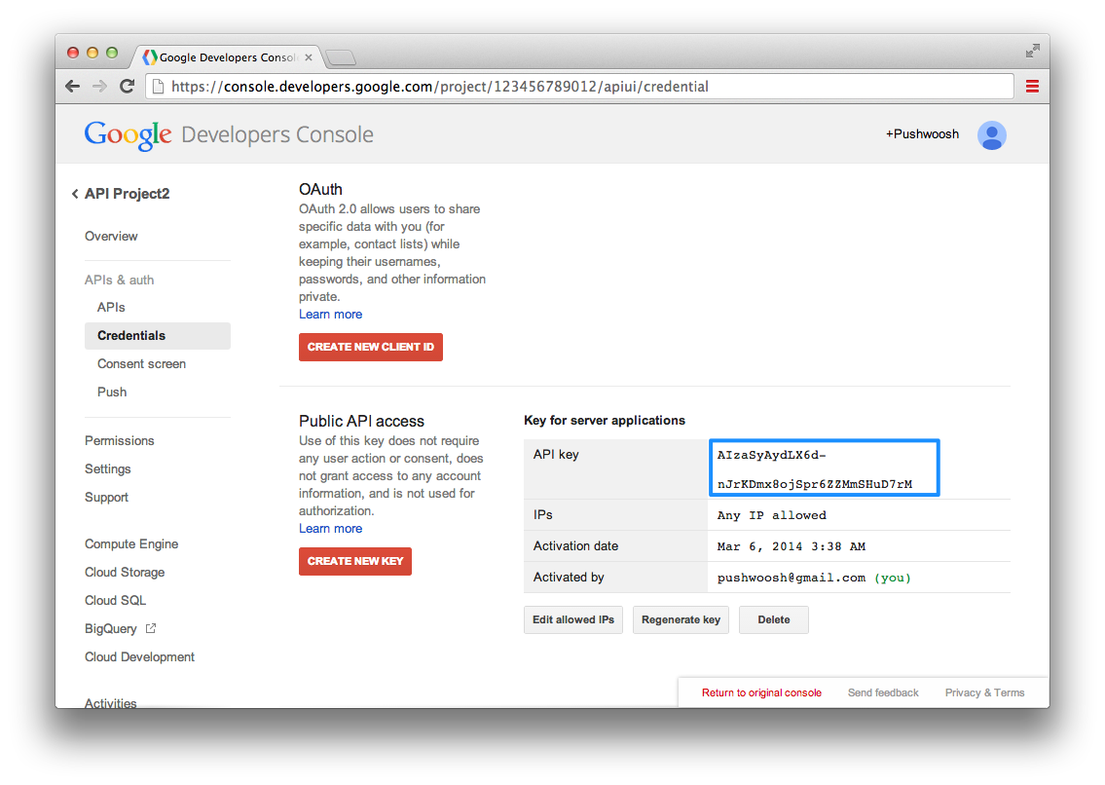Image resolution: width=1105 pixels, height=785 pixels.
Task: Click the Create New Client ID button
Action: [371, 347]
